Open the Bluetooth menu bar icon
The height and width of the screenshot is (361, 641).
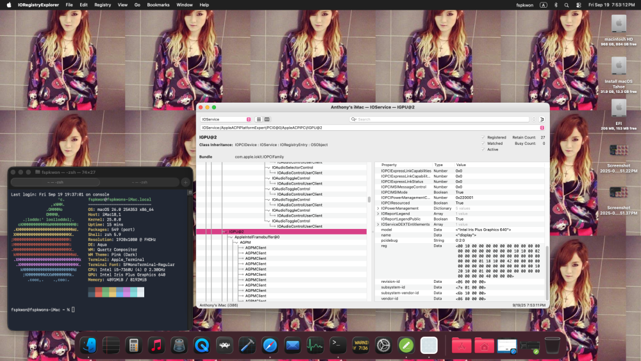tap(556, 5)
